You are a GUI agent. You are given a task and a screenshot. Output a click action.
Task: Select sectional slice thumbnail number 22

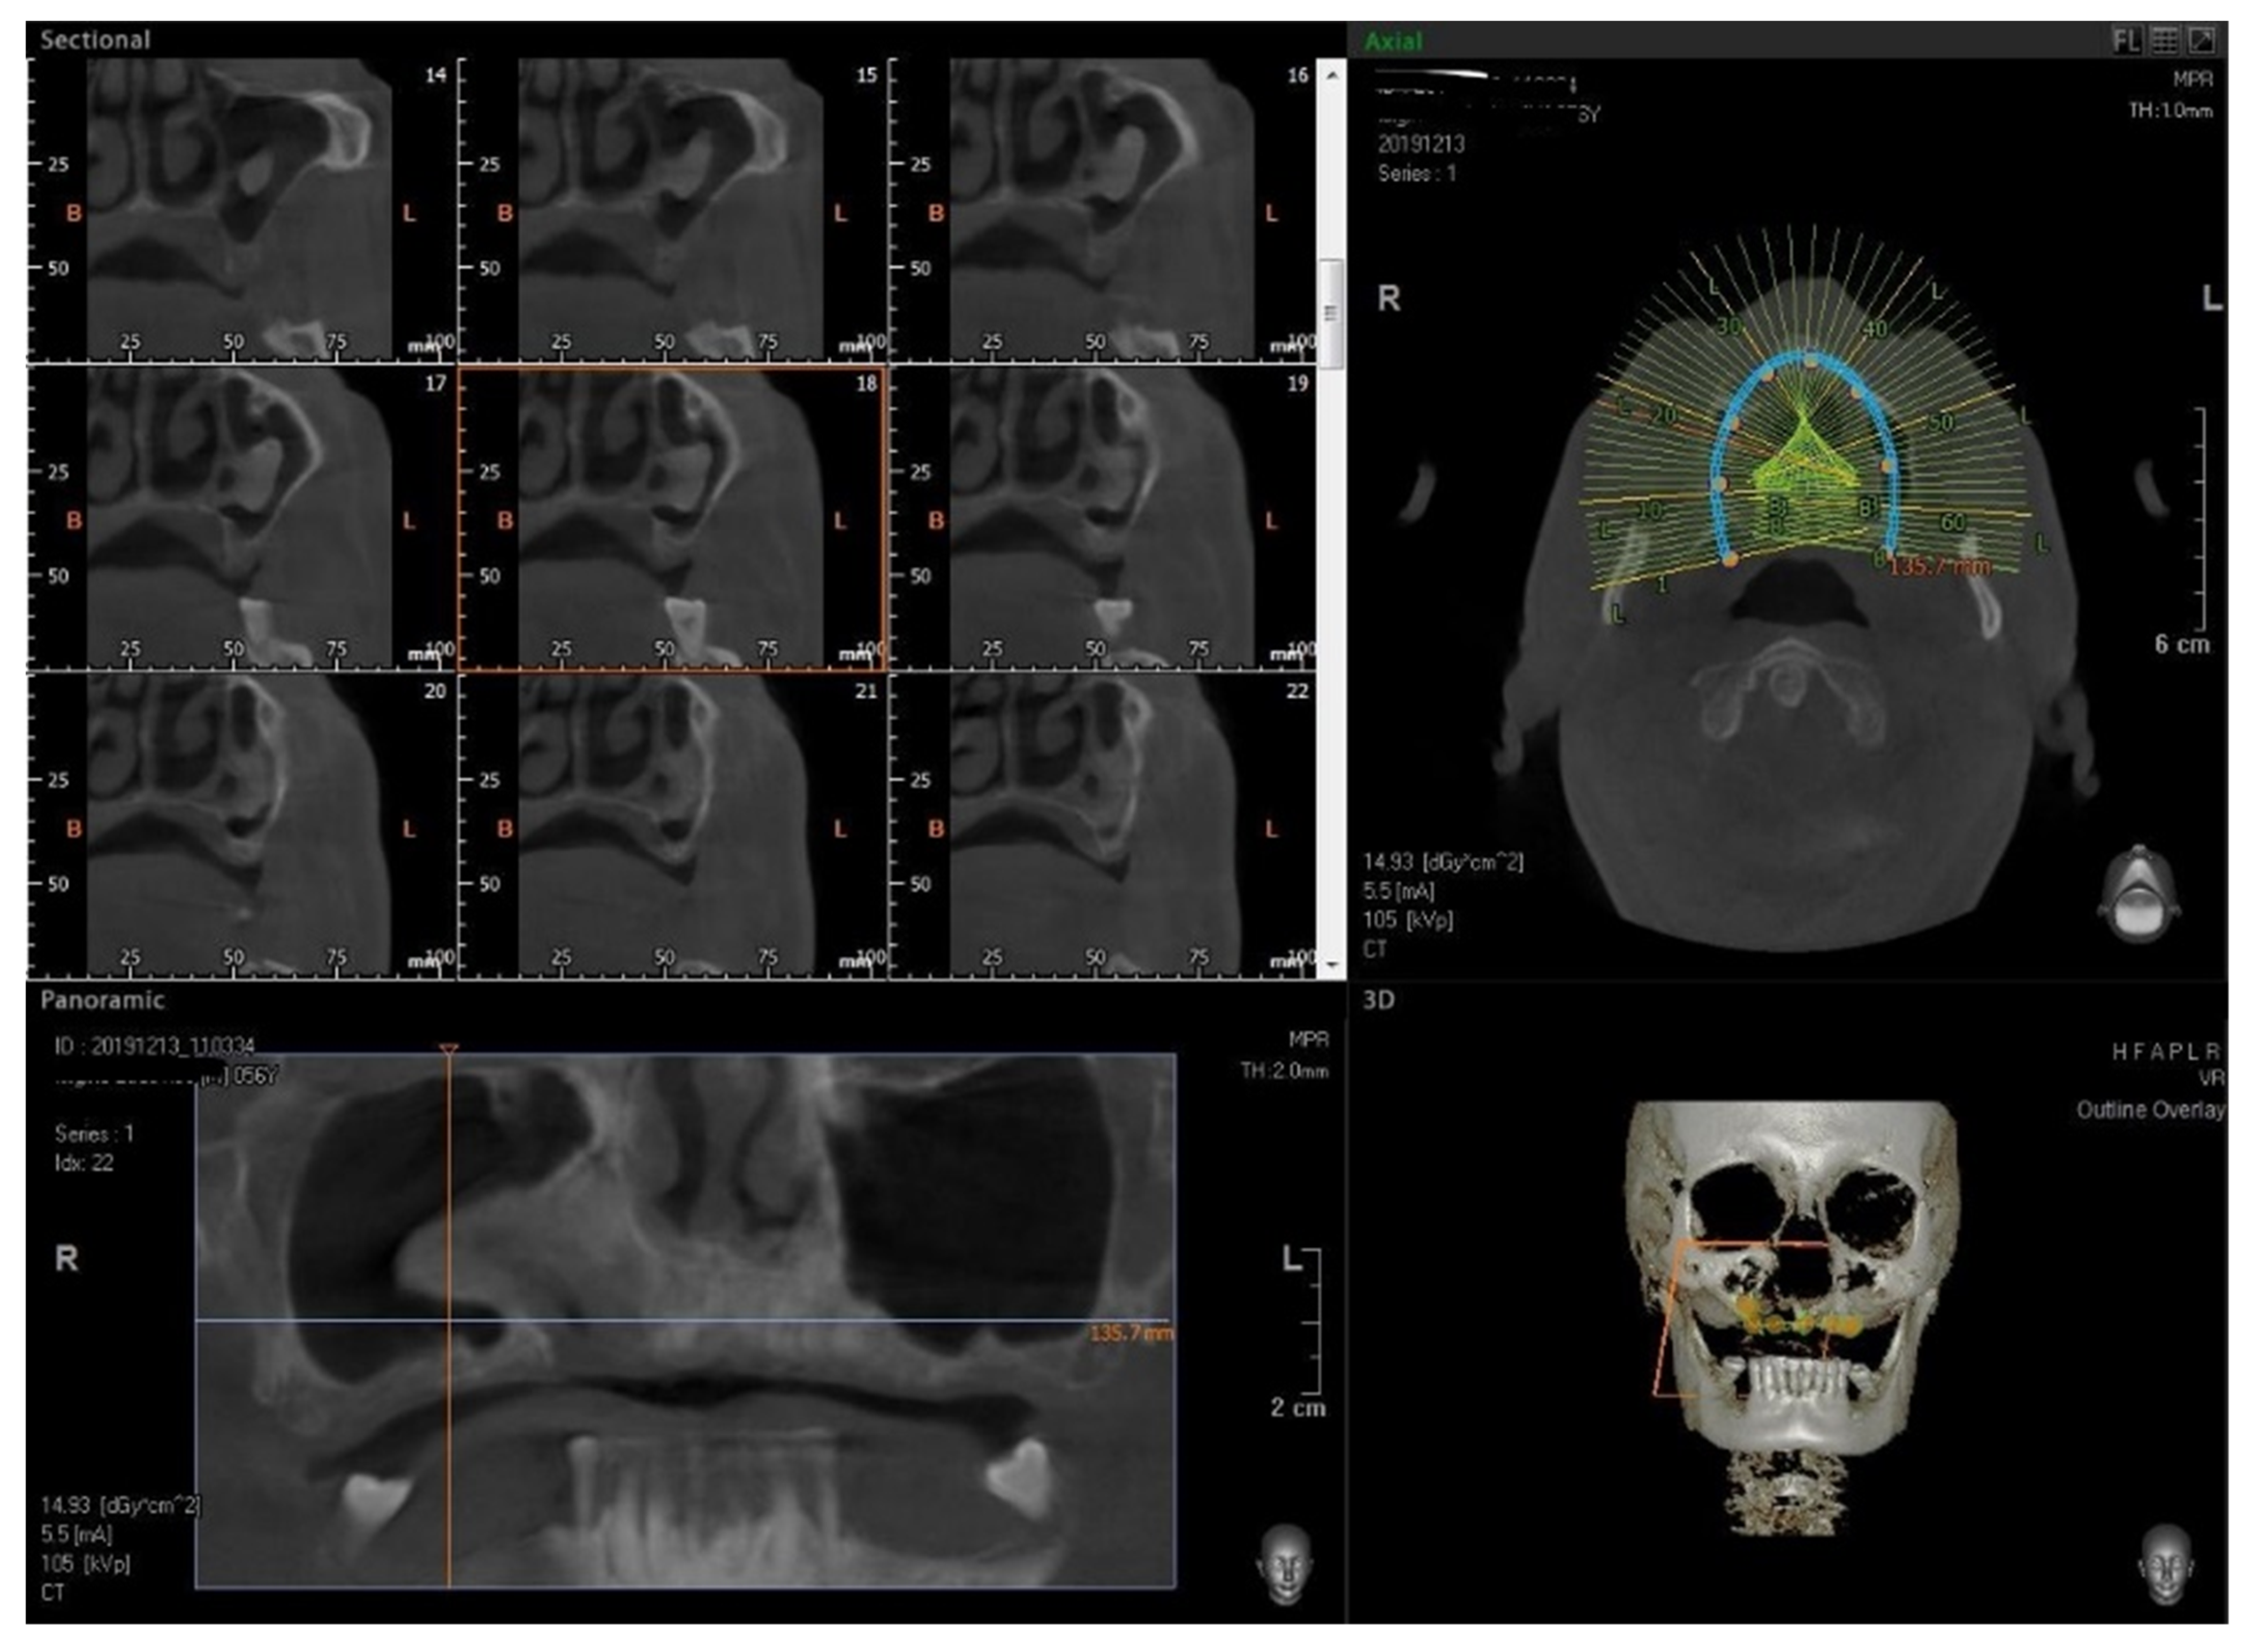click(1101, 824)
